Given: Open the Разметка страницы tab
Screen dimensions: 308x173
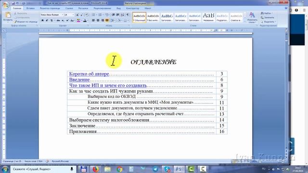Looking at the screenshot, I should 50,8.
